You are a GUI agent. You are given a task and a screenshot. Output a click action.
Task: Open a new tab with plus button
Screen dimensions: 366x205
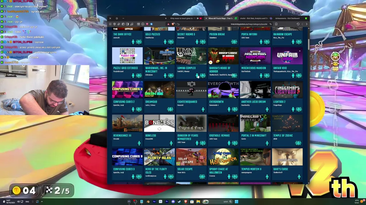click(x=166, y=18)
